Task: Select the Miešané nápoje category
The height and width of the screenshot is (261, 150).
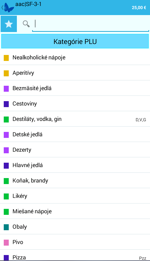Action: (75, 211)
